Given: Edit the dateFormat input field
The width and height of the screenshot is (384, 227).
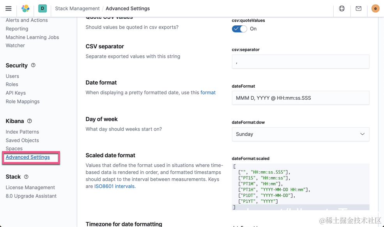Looking at the screenshot, I should pos(300,98).
